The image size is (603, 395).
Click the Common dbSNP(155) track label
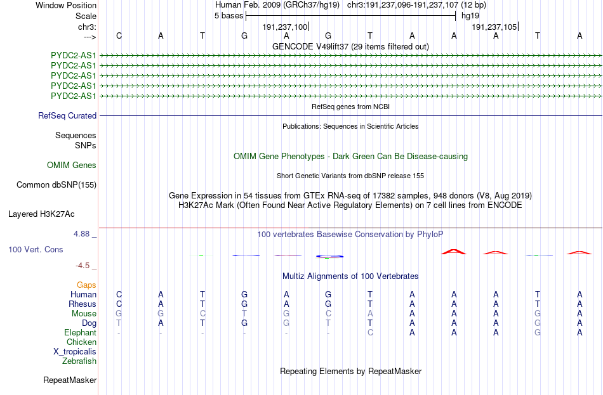point(56,185)
